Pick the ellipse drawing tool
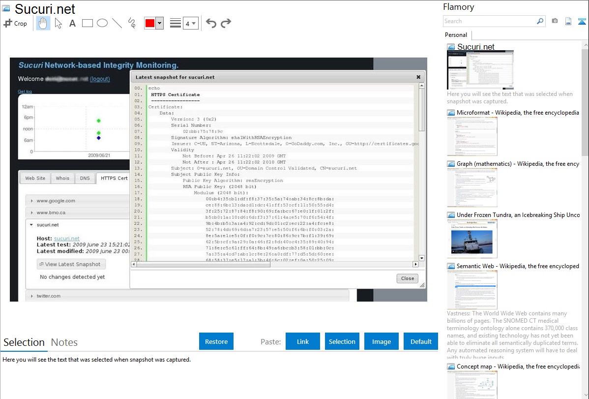 pos(102,23)
